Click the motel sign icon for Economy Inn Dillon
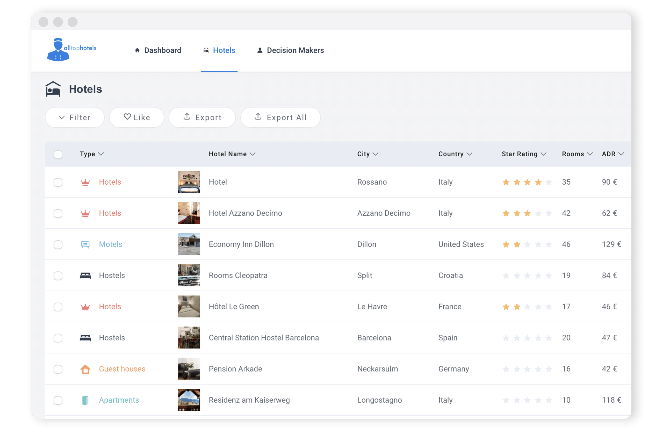This screenshot has width=663, height=442. (x=85, y=244)
